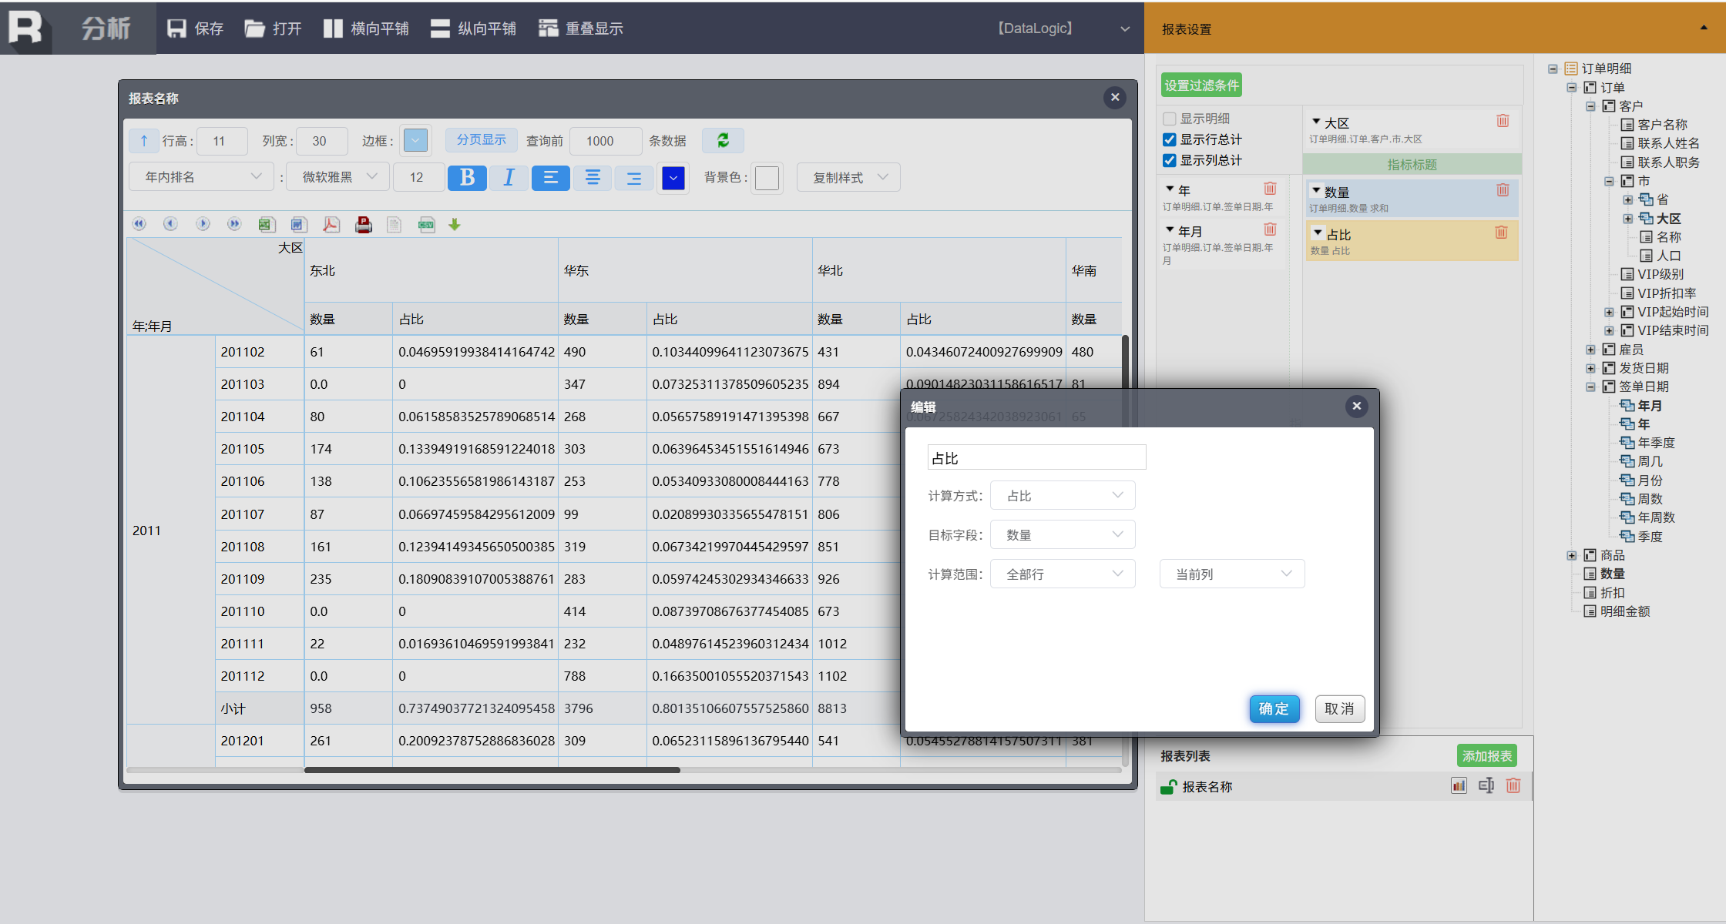Export report to Excel icon
This screenshot has width=1726, height=924.
[267, 225]
